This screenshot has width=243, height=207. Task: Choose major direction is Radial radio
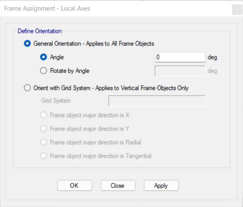[43, 142]
